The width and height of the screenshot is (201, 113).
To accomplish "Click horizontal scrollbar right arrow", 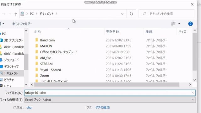I will 190,84.
